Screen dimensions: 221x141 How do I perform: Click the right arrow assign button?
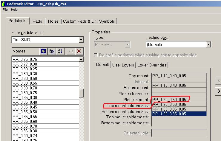(218, 91)
